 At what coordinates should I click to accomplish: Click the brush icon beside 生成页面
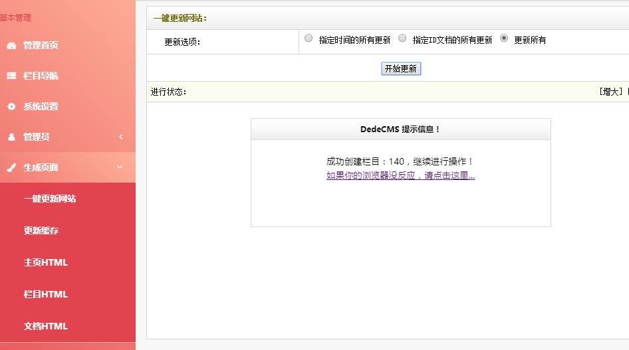click(11, 167)
